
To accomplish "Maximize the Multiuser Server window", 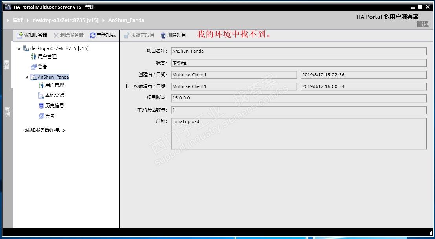I will pyautogui.click(x=420, y=7).
